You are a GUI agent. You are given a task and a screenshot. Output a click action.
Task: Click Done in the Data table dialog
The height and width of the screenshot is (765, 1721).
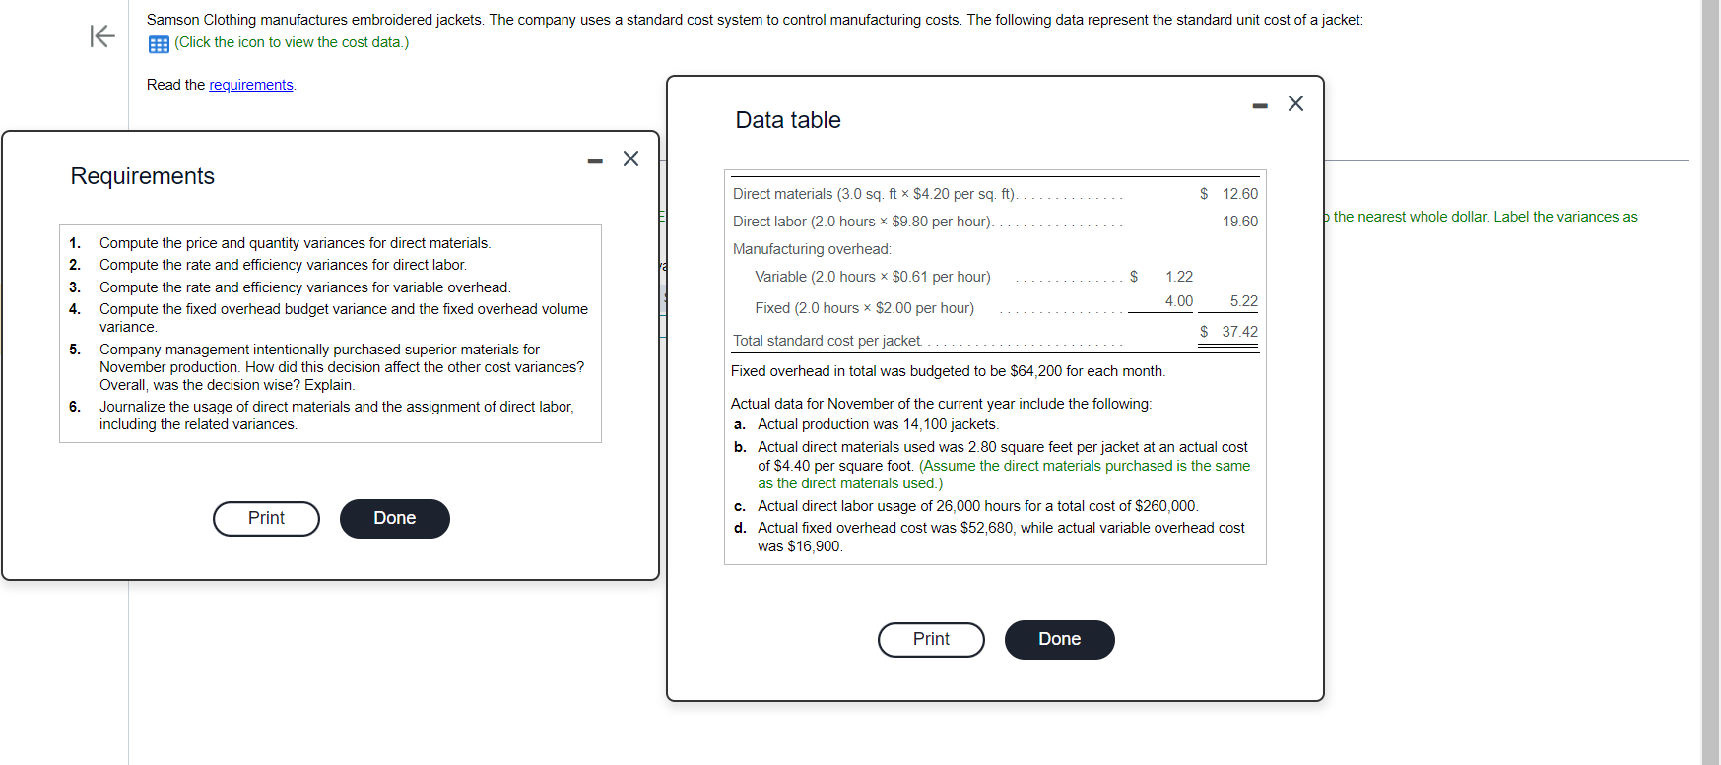(1060, 640)
